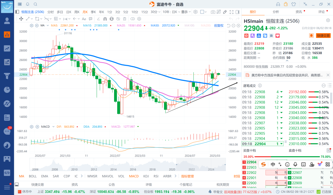Open the game controller icon in sidebar
333x195 pixels.
[x=7, y=159]
